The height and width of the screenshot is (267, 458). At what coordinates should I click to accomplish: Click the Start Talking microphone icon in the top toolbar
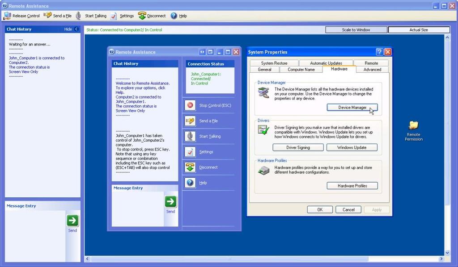(78, 16)
